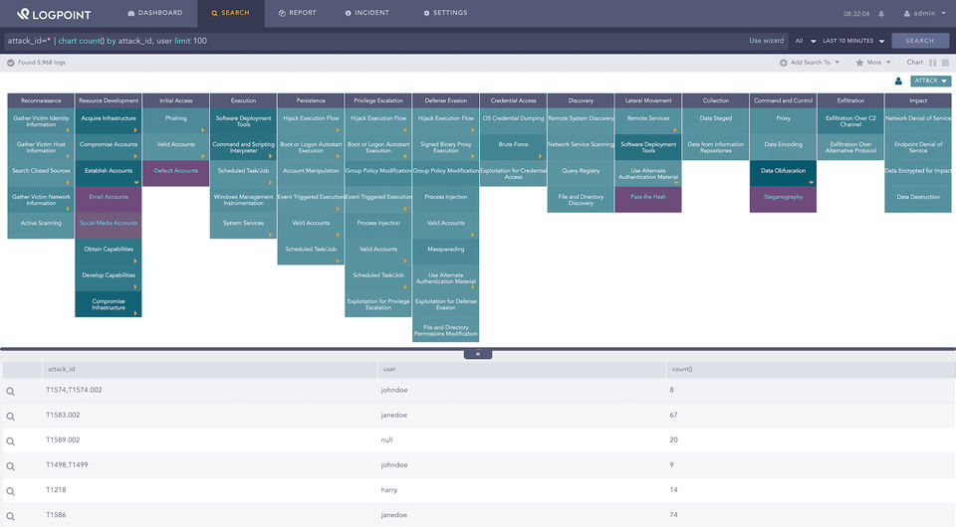Select the Steganography sub-technique

[x=783, y=200]
